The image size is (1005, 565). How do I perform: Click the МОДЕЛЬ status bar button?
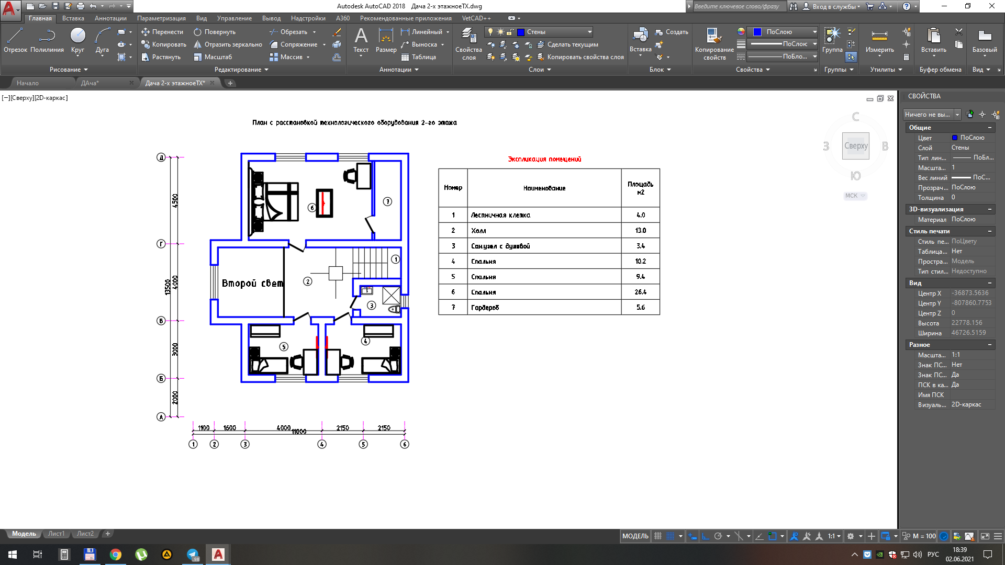coord(635,536)
